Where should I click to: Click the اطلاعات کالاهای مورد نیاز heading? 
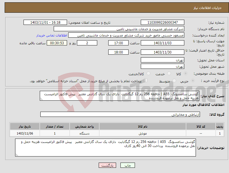coord(203,105)
